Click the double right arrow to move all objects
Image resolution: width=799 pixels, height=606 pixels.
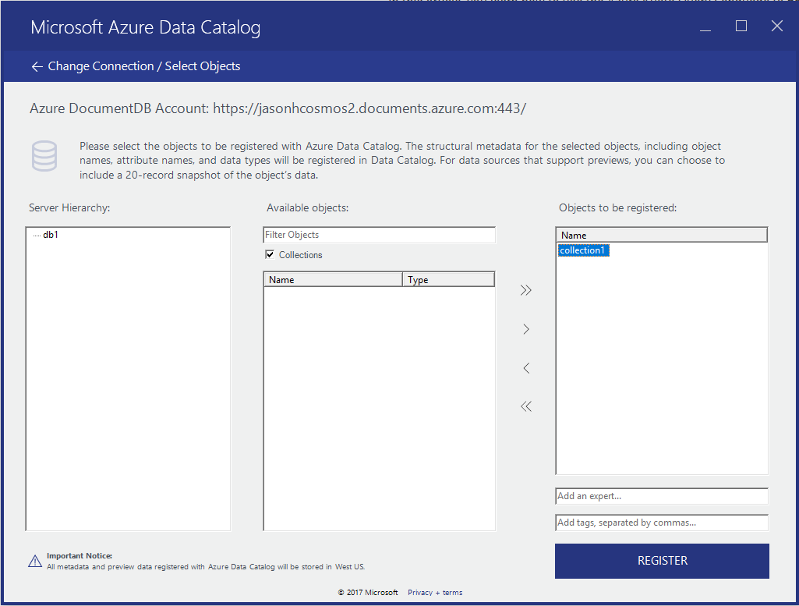[x=525, y=289]
